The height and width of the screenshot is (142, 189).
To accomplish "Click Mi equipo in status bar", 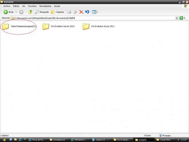I will tap(165, 135).
